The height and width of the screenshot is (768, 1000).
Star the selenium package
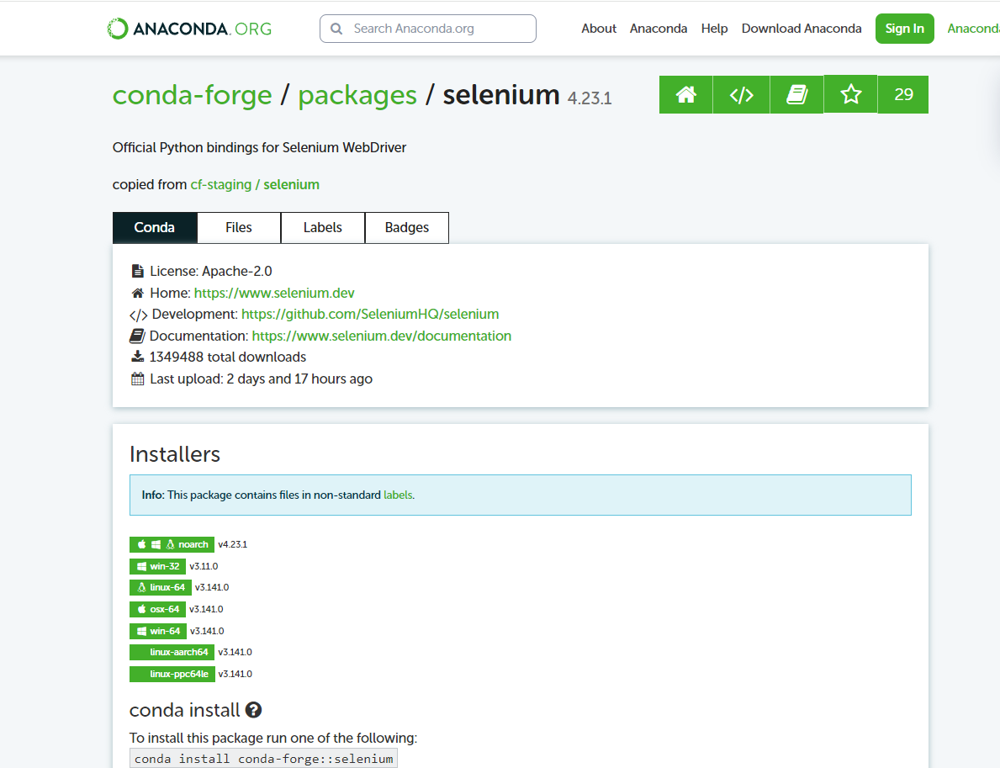point(850,94)
